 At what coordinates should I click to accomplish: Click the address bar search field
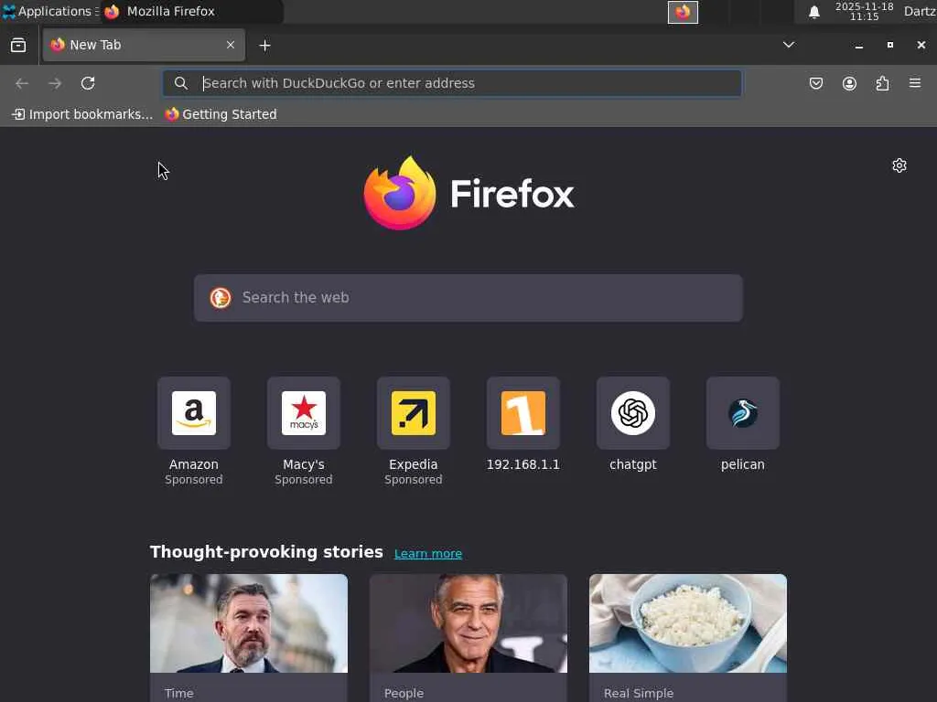click(x=452, y=83)
